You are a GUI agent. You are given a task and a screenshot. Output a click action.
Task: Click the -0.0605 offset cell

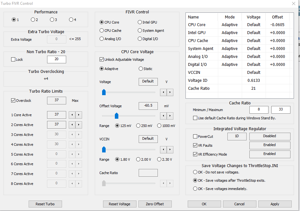point(277,25)
